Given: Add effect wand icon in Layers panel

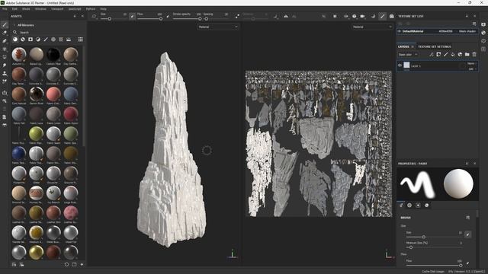Looking at the screenshot, I should click(432, 54).
